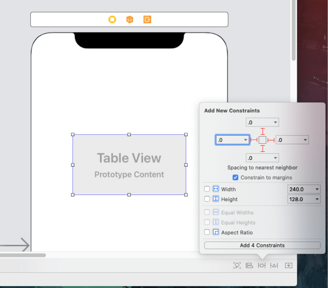This screenshot has height=288, width=328.
Task: Click the center square of spacing diagram
Action: point(262,140)
